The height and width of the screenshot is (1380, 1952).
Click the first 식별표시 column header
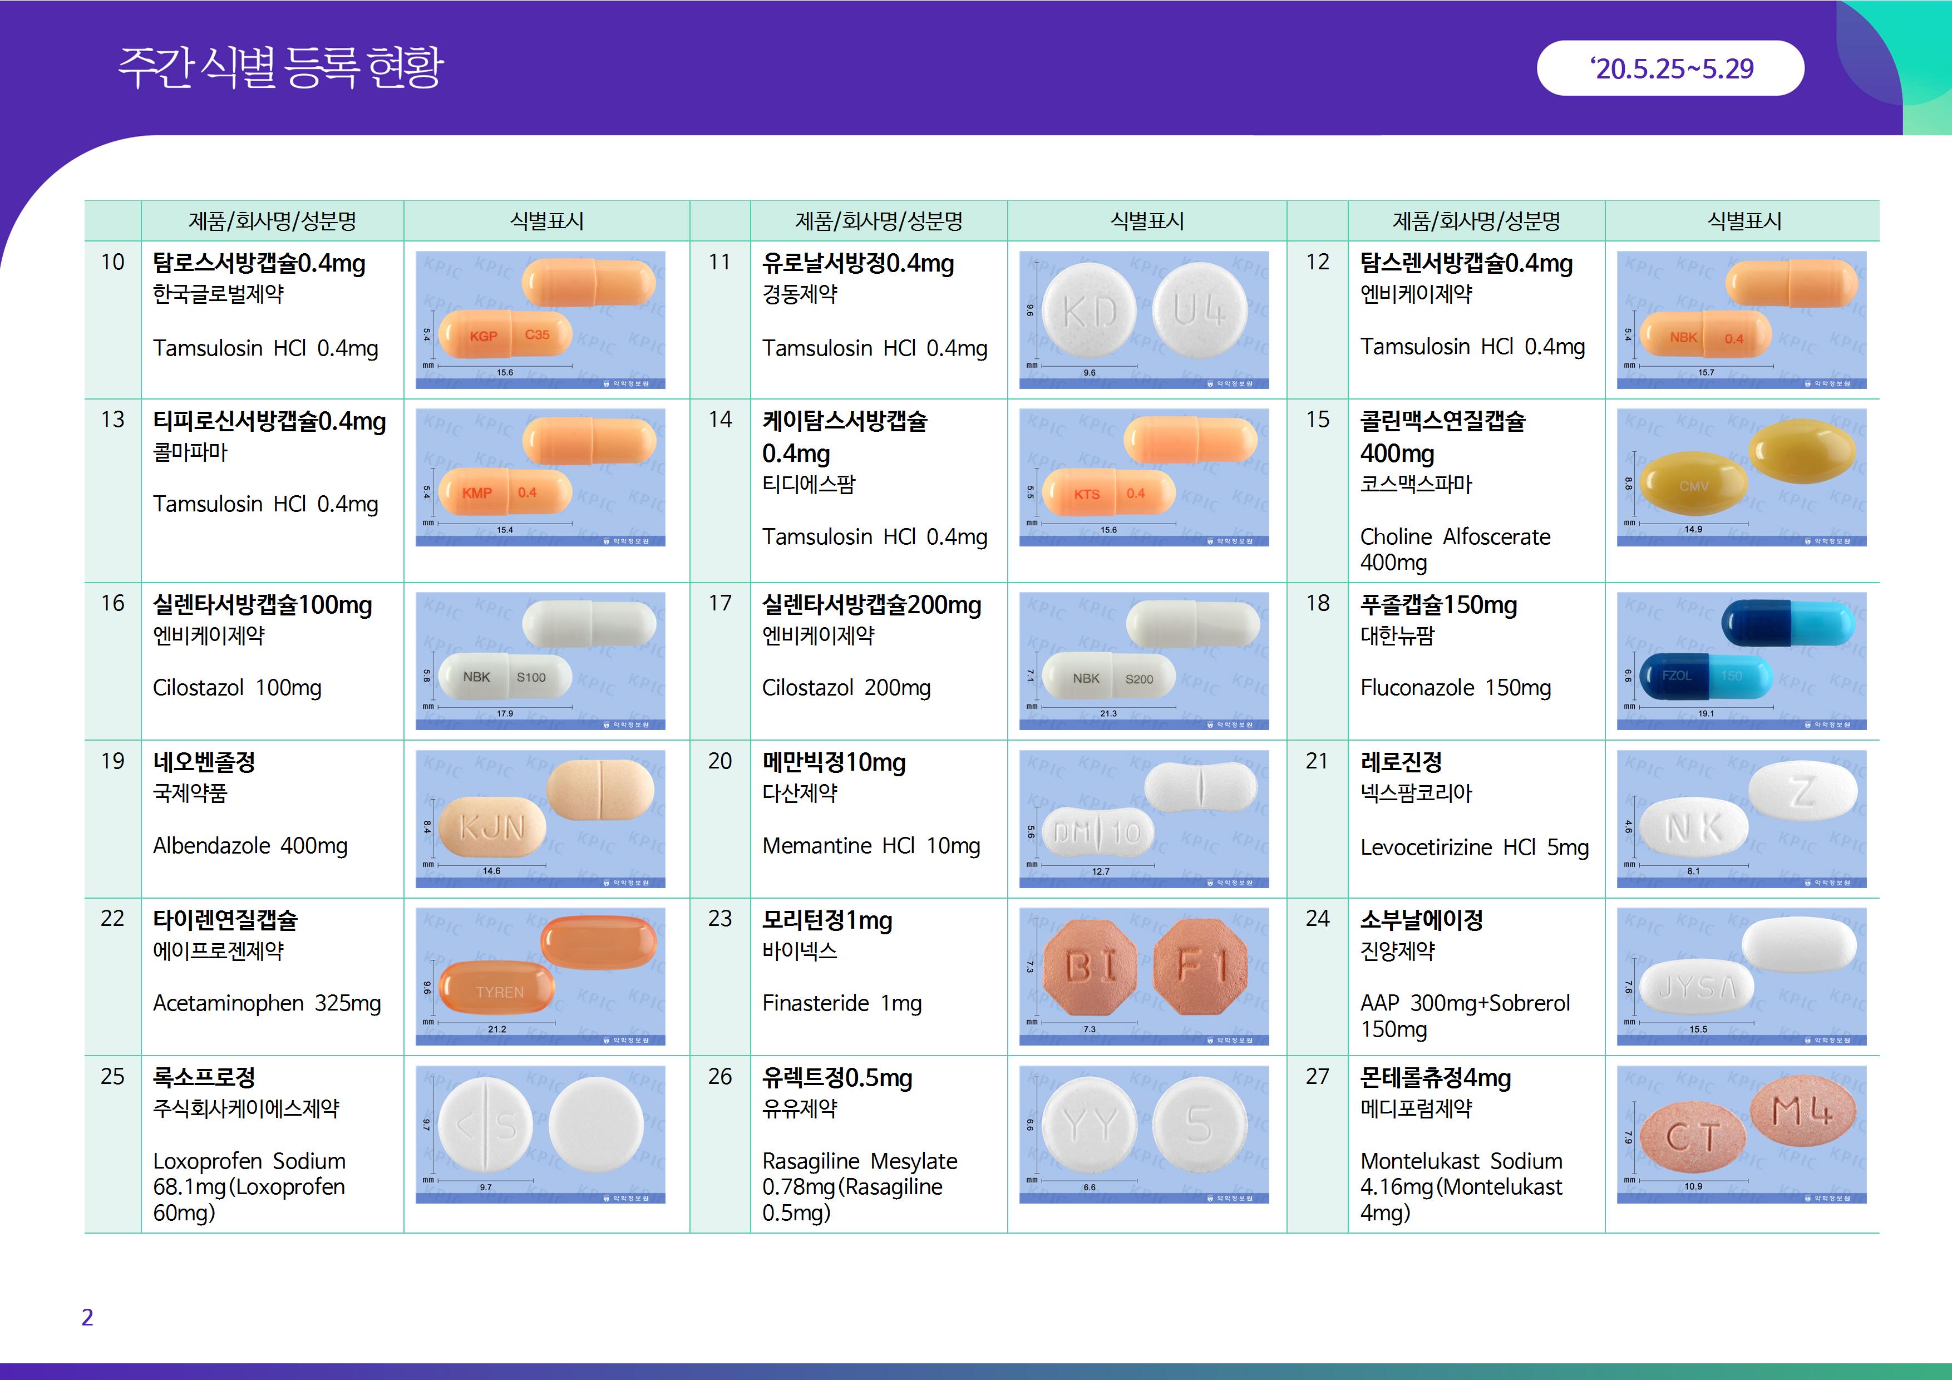point(546,221)
